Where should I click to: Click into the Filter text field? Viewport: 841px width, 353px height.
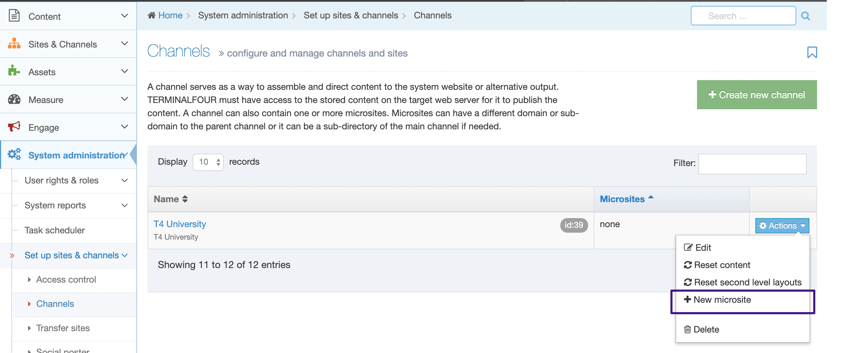coord(752,164)
